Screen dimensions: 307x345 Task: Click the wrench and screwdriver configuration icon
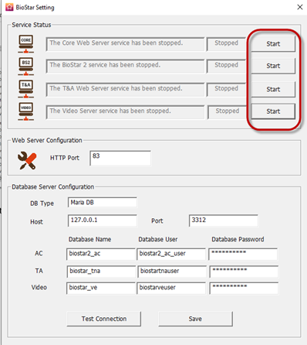27,160
